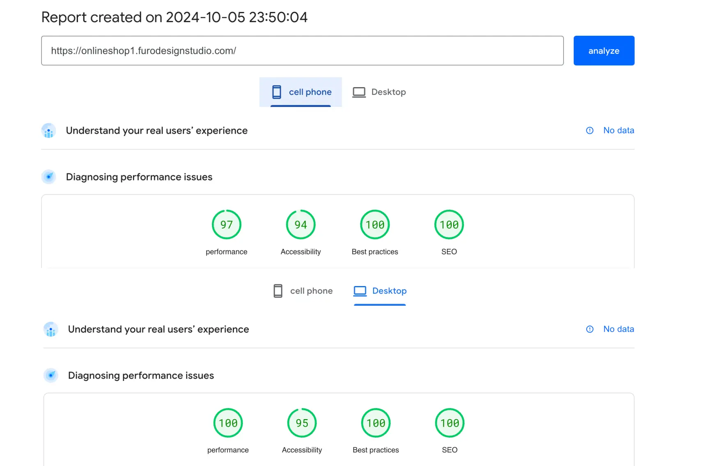
Task: Click the blue phone icon in active tab
Action: [277, 92]
